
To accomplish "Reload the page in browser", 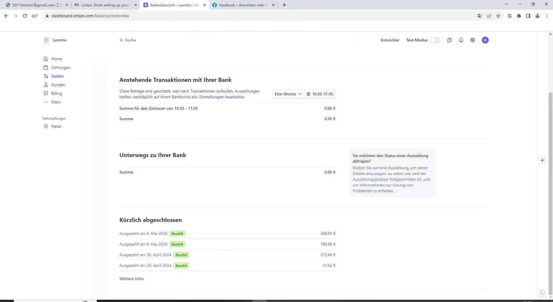I will 25,16.
